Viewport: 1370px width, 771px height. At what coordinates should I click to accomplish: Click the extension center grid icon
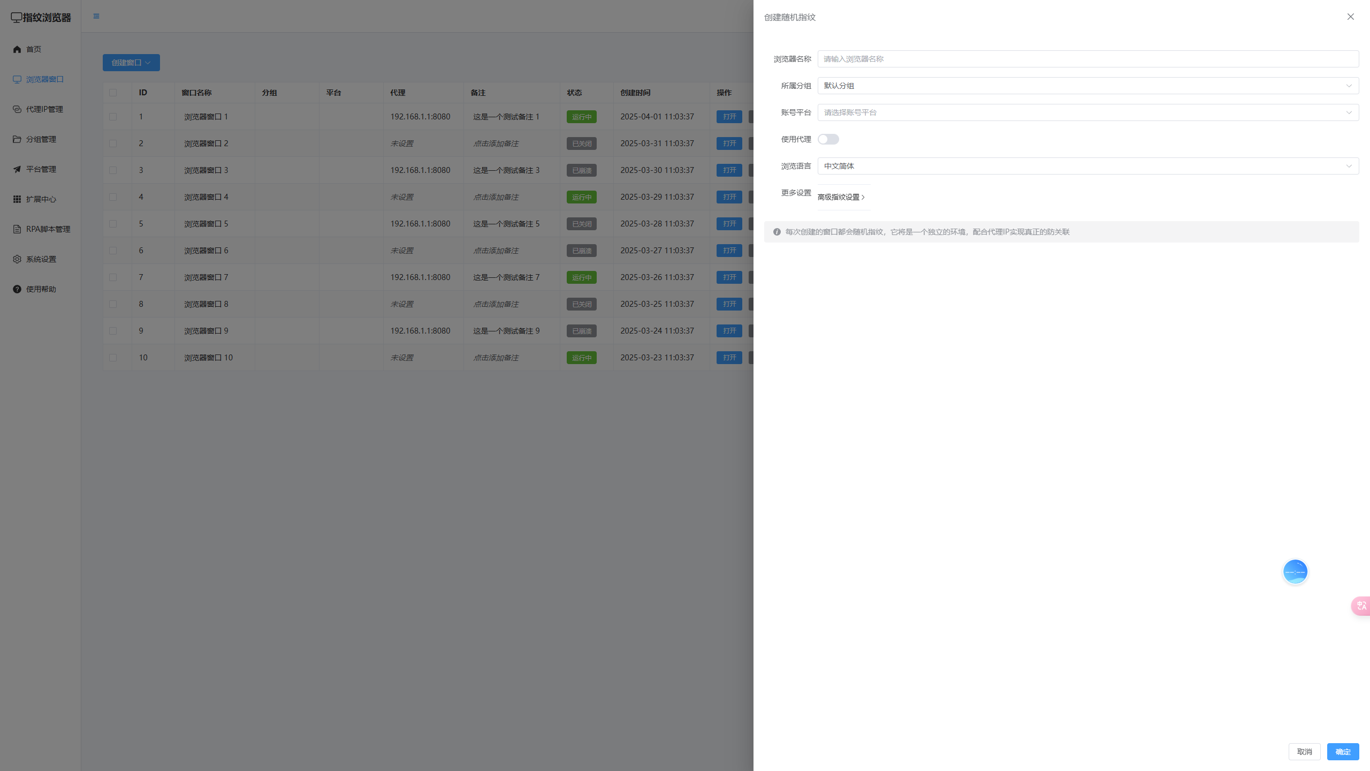(x=17, y=199)
